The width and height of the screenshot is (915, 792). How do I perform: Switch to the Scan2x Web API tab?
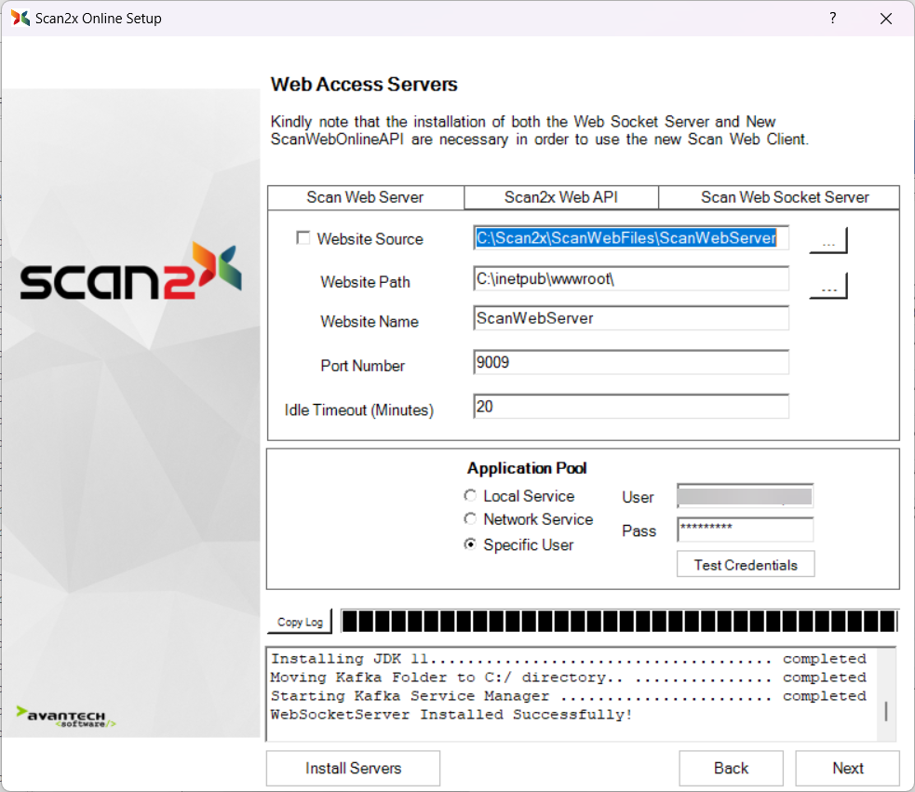point(560,197)
